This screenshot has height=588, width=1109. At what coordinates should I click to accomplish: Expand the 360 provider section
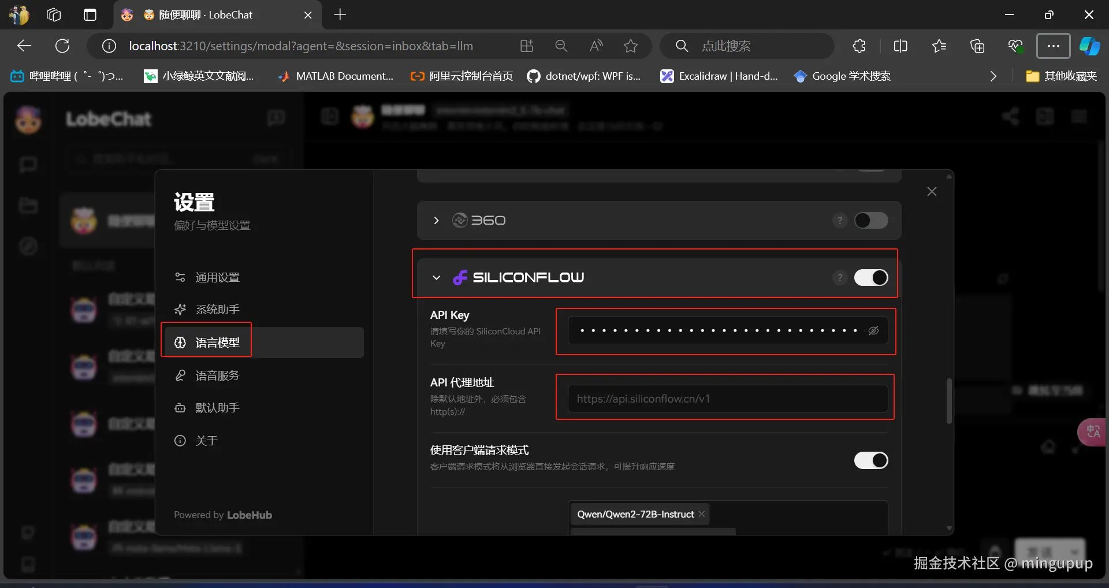pos(436,221)
